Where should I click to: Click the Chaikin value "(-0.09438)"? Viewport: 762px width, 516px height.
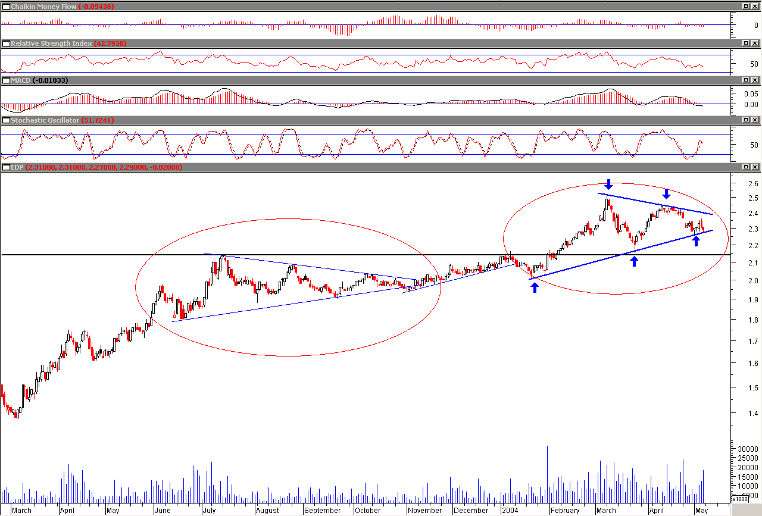pyautogui.click(x=96, y=6)
